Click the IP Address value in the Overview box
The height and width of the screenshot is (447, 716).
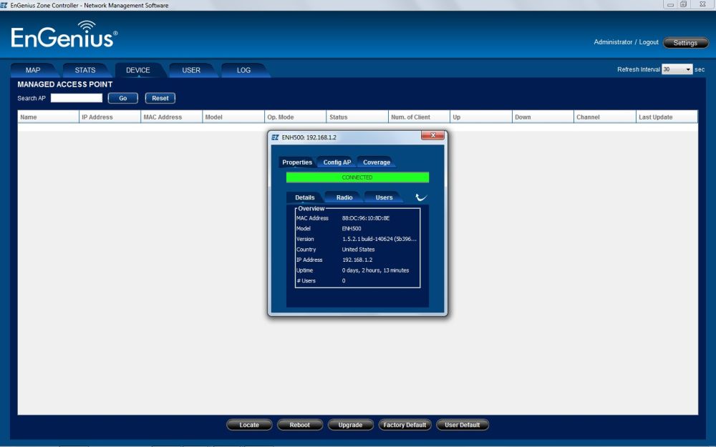click(357, 260)
